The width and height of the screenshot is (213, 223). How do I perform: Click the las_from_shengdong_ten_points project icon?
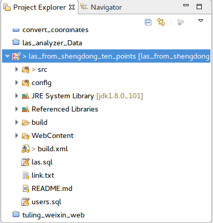[x=16, y=56]
